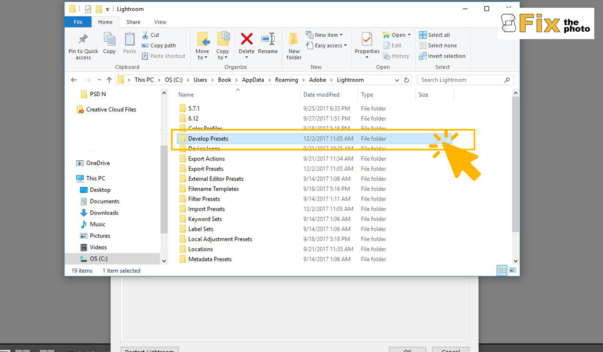This screenshot has width=603, height=352.
Task: Click Select none
Action: [438, 46]
